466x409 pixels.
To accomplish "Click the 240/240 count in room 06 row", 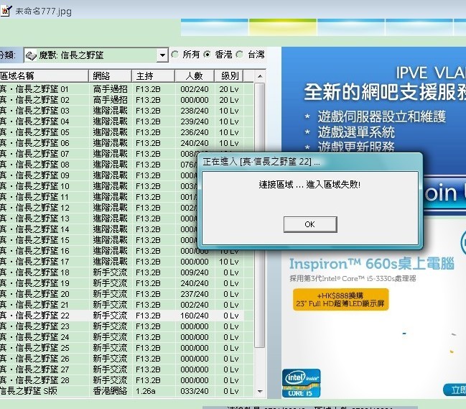I will 195,143.
